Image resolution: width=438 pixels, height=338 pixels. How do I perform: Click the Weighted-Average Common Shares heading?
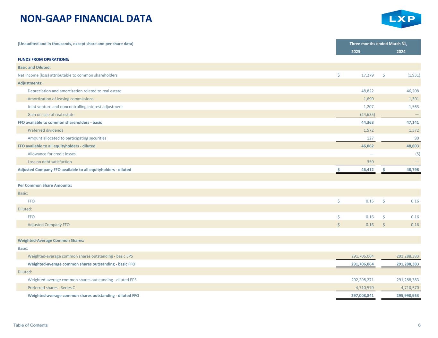51,240
